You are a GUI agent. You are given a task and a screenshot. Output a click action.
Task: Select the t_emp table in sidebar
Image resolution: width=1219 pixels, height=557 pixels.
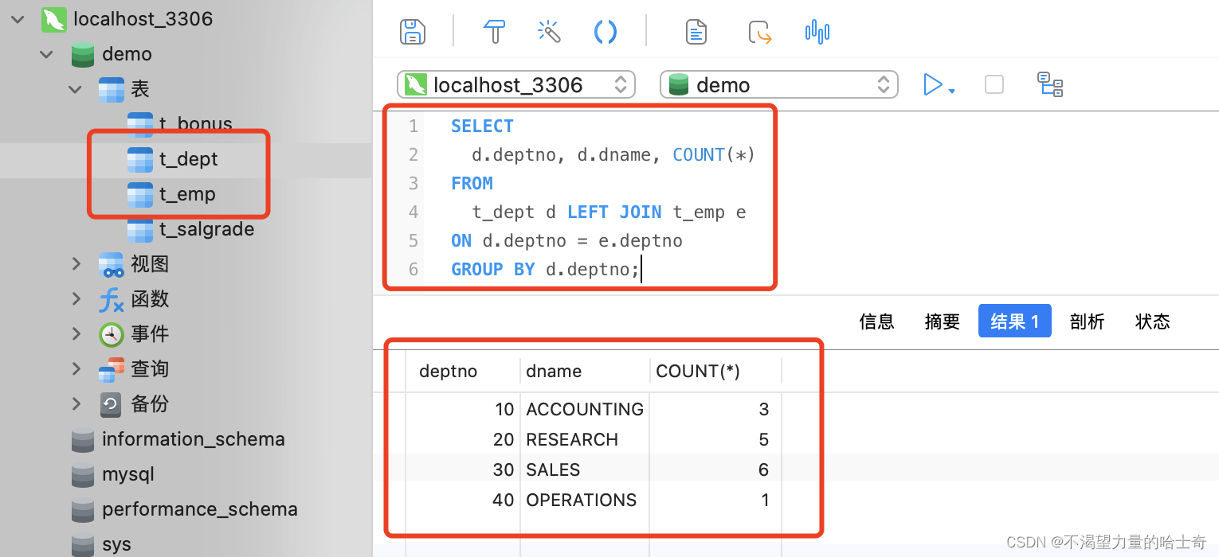click(x=187, y=194)
